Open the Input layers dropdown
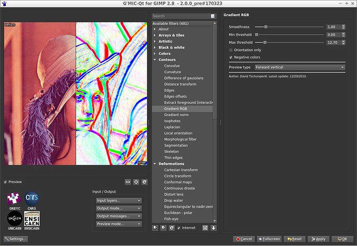The width and height of the screenshot is (357, 246). click(x=118, y=201)
